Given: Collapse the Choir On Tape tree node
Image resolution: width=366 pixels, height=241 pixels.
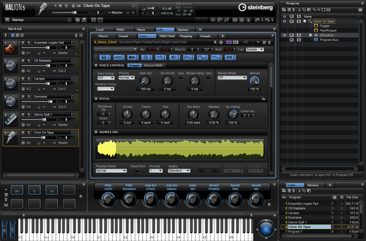Looking at the screenshot, I should tap(305, 21).
